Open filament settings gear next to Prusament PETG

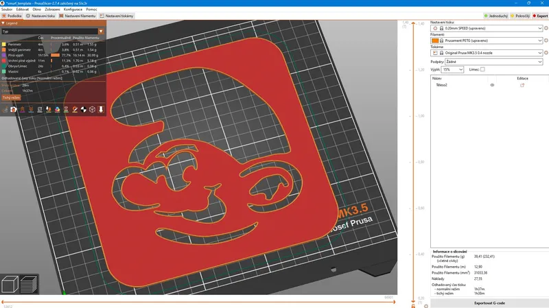pos(546,40)
